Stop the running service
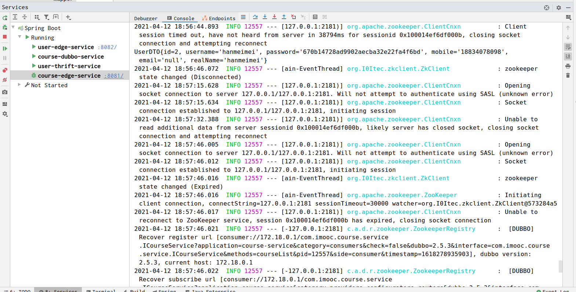Viewport: 576px width, 292px height. (x=5, y=37)
